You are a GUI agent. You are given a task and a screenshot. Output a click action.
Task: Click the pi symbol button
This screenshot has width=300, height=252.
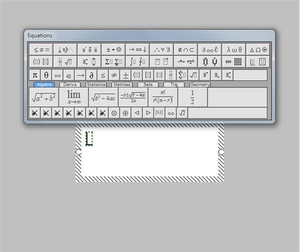34,75
